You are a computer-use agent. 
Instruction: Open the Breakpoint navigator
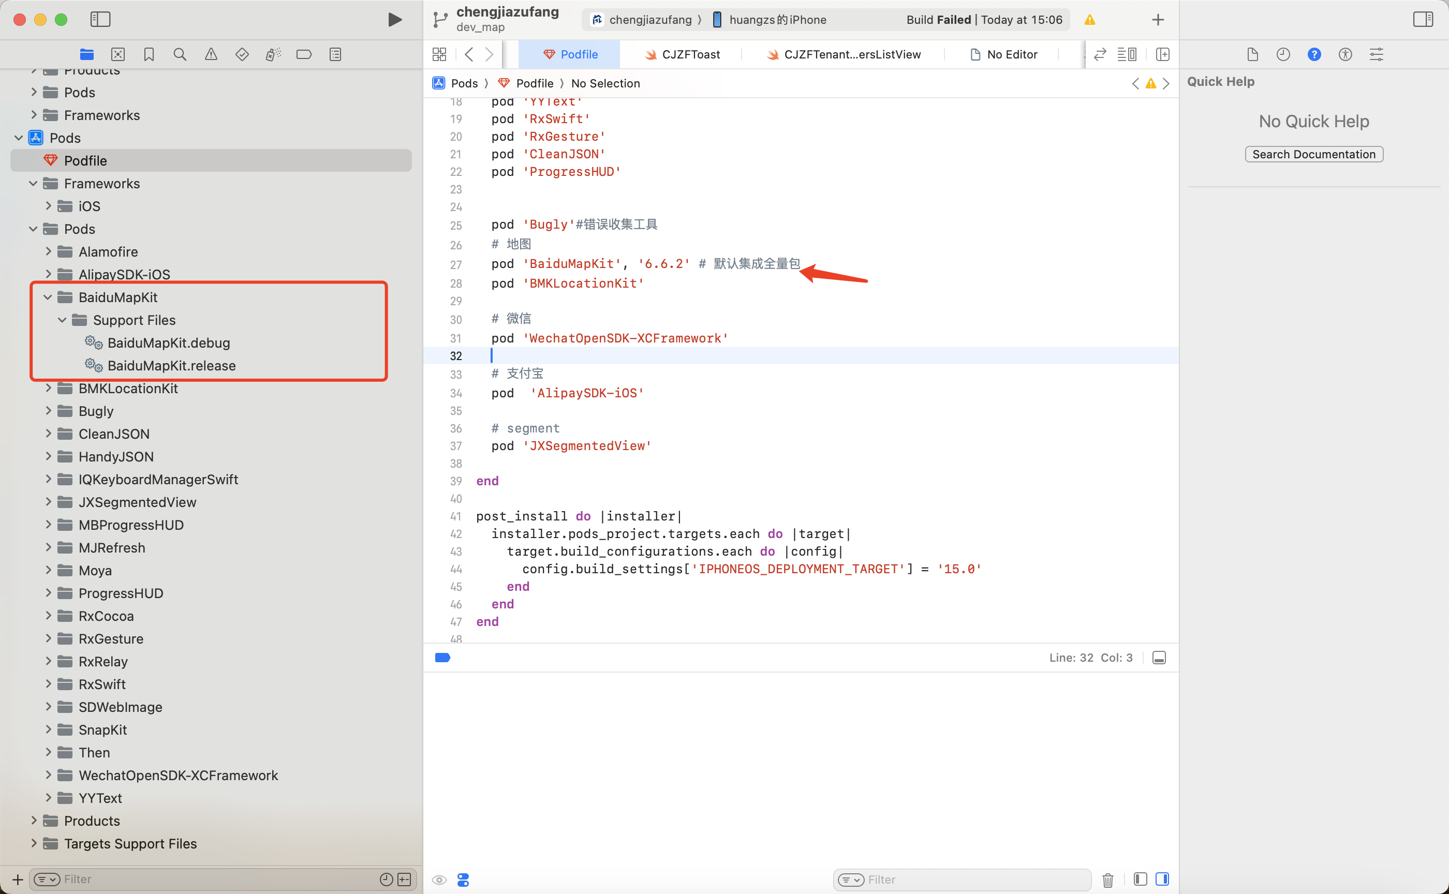click(304, 54)
